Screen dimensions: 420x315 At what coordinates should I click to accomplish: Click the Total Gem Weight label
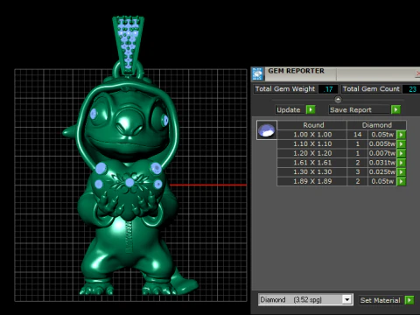[x=285, y=89]
